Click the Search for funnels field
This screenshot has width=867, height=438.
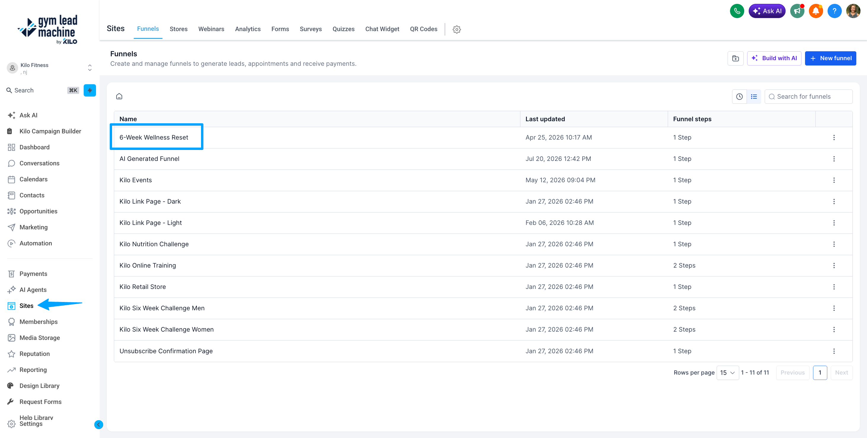pos(808,97)
